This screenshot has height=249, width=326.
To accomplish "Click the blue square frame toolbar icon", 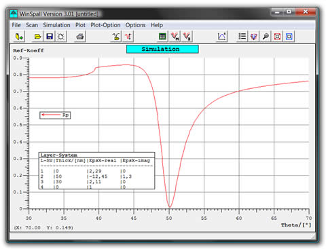I will point(289,37).
